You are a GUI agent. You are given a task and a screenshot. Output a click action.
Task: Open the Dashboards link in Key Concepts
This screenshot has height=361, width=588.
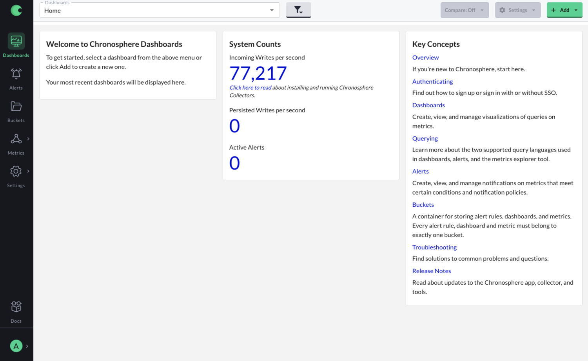tap(428, 105)
